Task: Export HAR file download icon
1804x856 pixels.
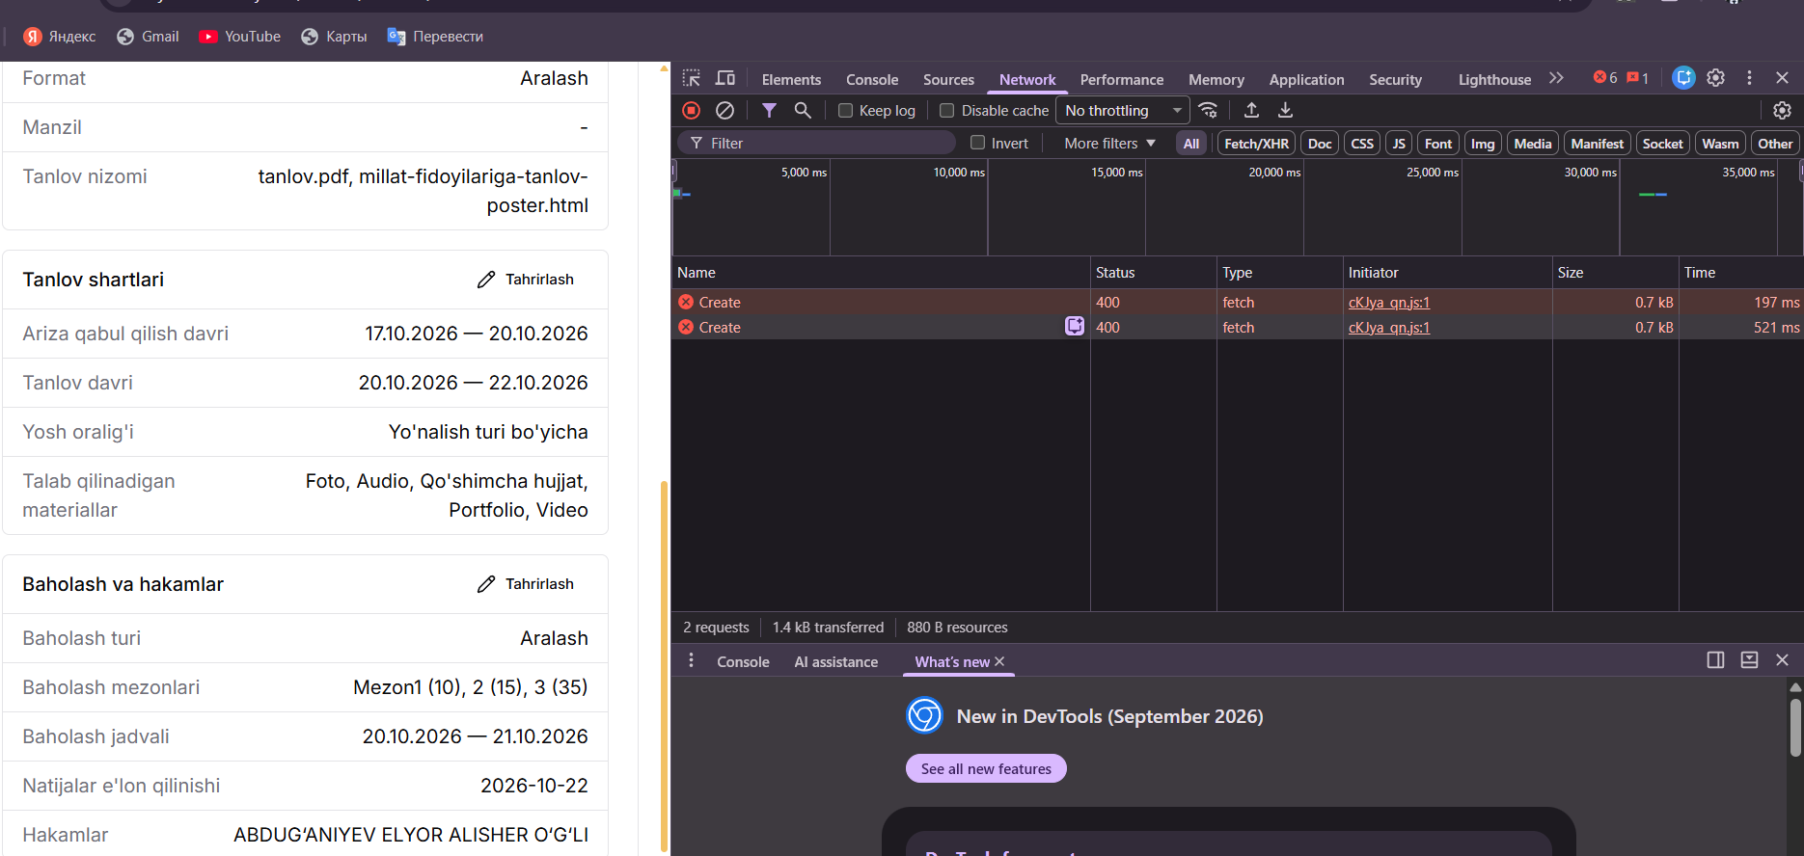Action: 1285,110
